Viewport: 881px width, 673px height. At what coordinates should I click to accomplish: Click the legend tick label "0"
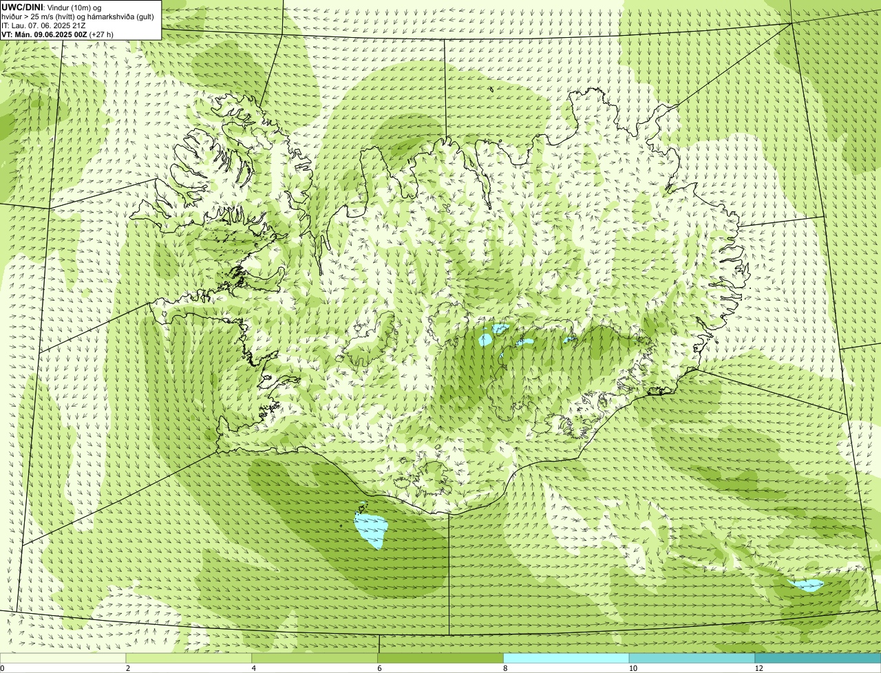pos(2,668)
